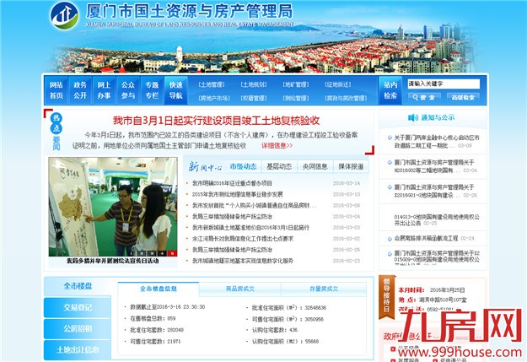Open the 2016-03-04 news on 扬尘防治
The width and height of the screenshot is (527, 362).
point(232,217)
